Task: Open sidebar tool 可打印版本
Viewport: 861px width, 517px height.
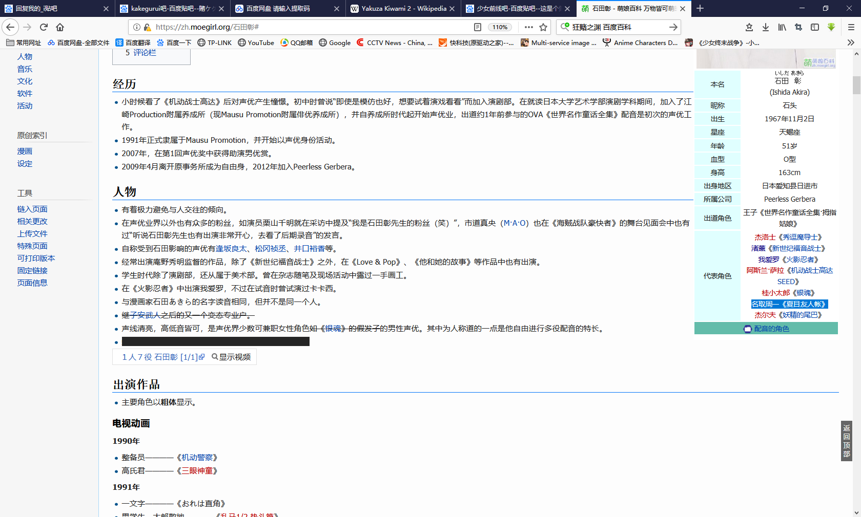Action: point(36,258)
